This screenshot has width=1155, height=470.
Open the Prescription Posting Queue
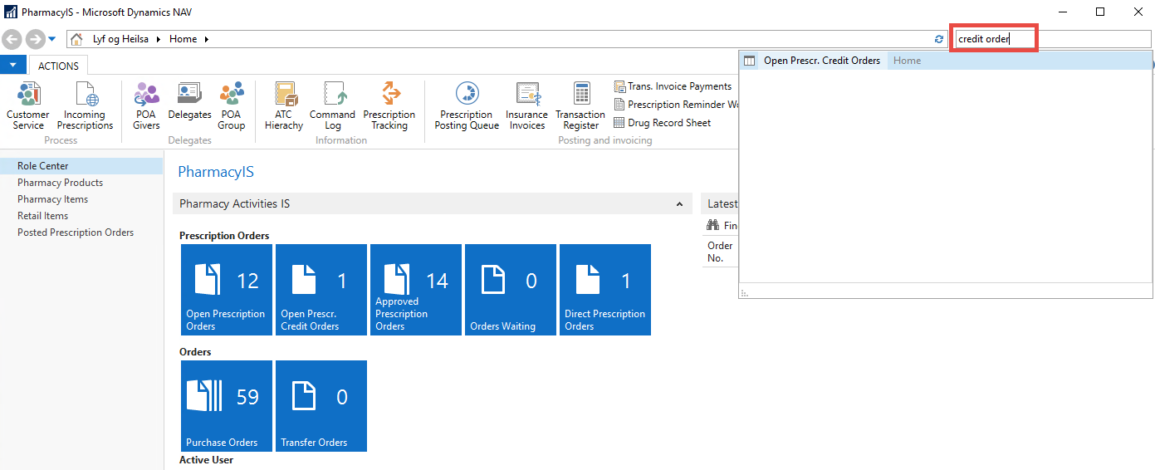(467, 105)
